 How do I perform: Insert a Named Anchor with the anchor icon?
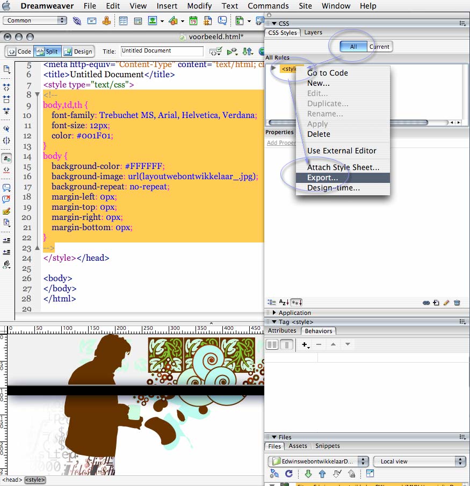click(x=106, y=21)
